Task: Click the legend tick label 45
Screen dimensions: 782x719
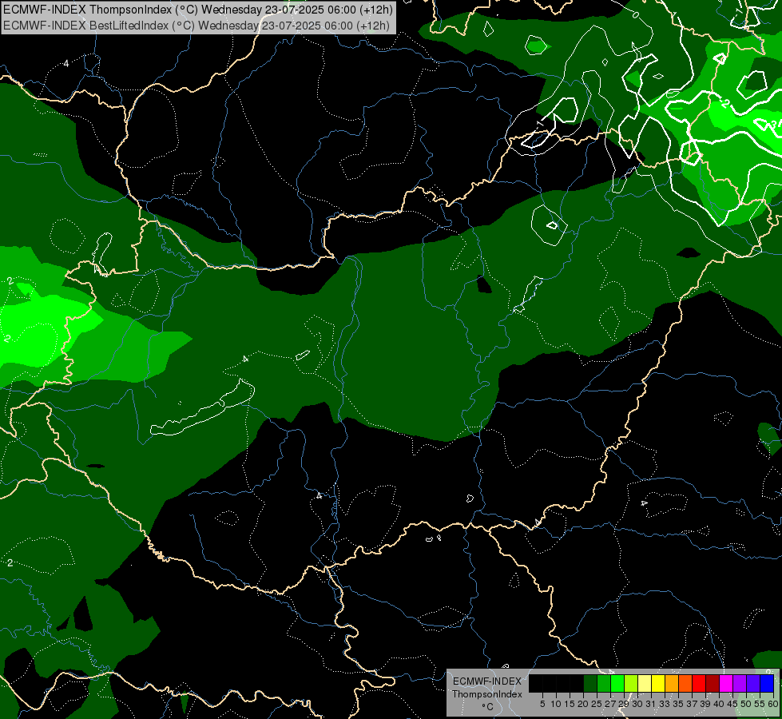Action: point(733,704)
